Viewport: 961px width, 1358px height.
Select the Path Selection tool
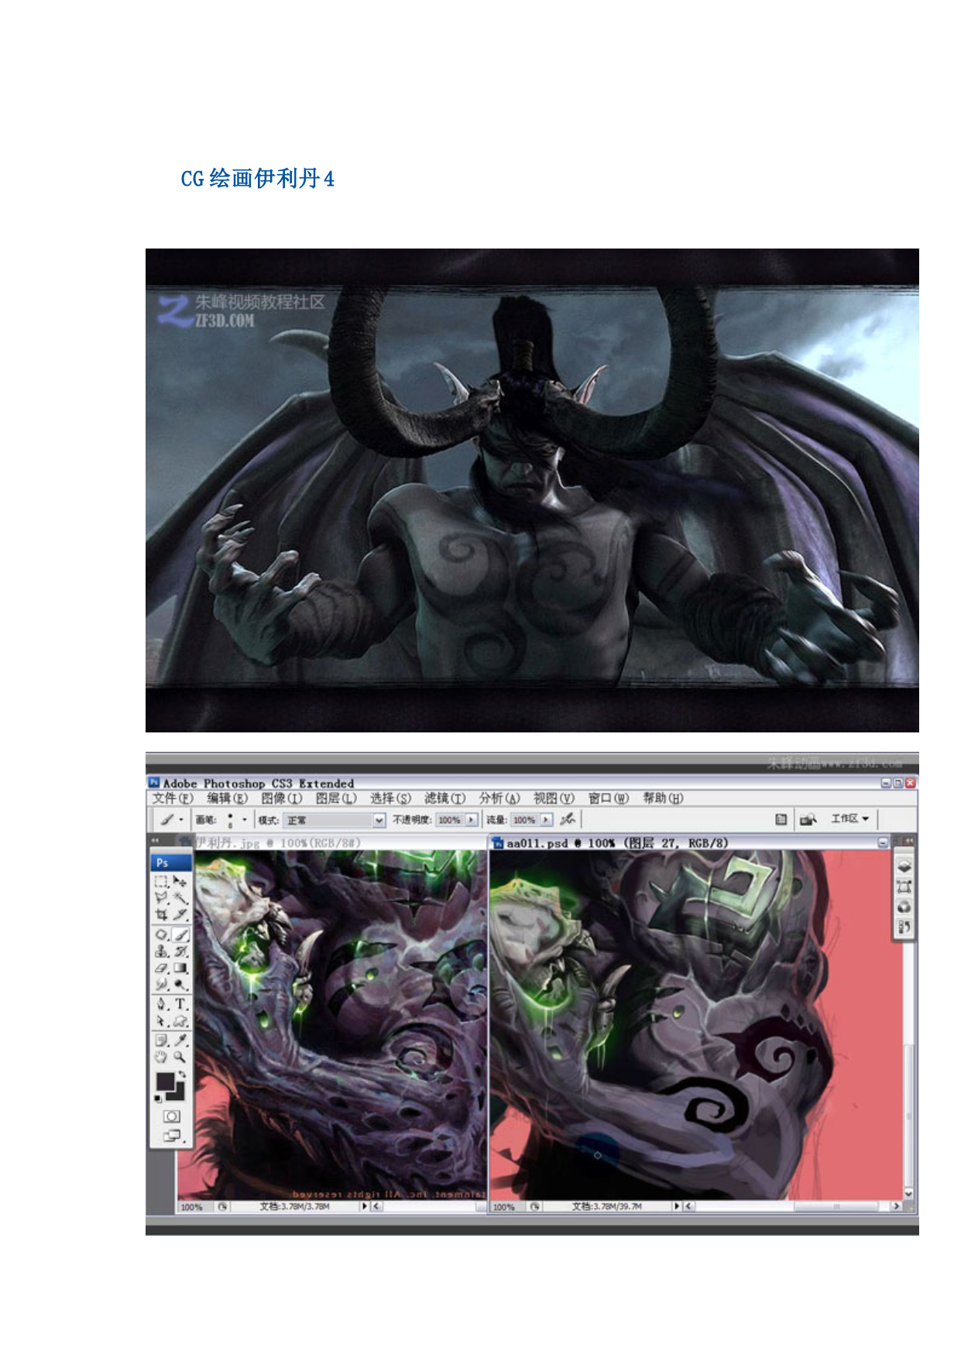tap(161, 1021)
